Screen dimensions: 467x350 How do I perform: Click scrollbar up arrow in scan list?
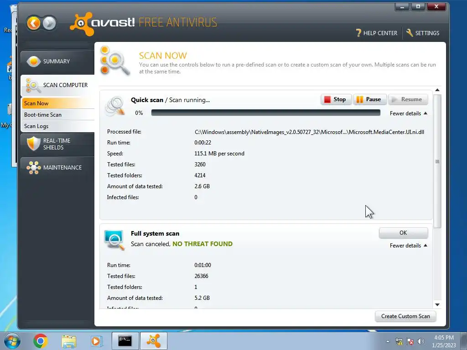point(437,90)
